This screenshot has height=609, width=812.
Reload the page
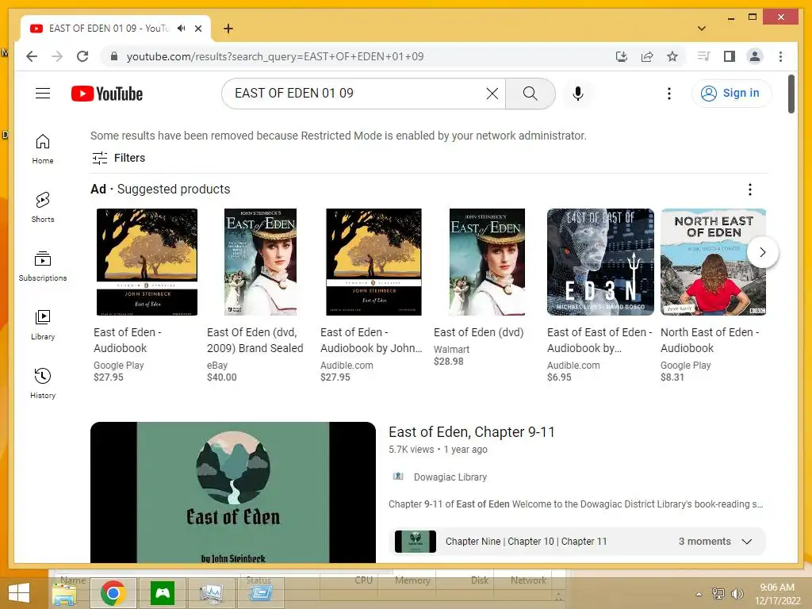click(x=82, y=56)
